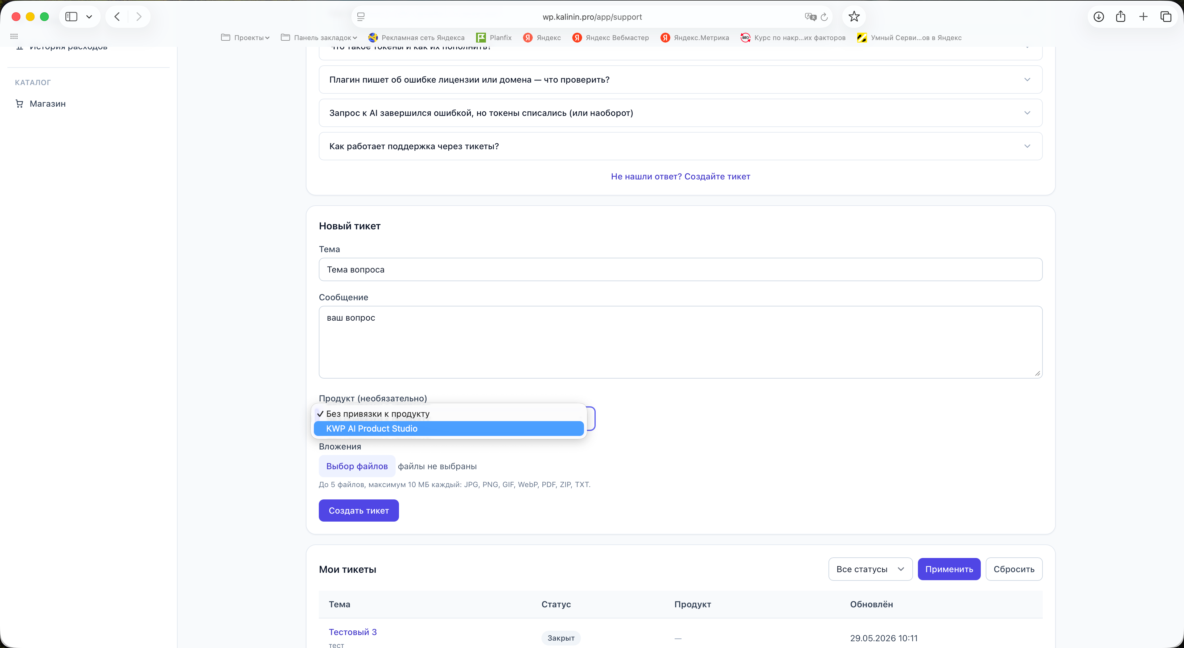This screenshot has height=648, width=1184.
Task: Click the share icon
Action: click(x=1120, y=17)
